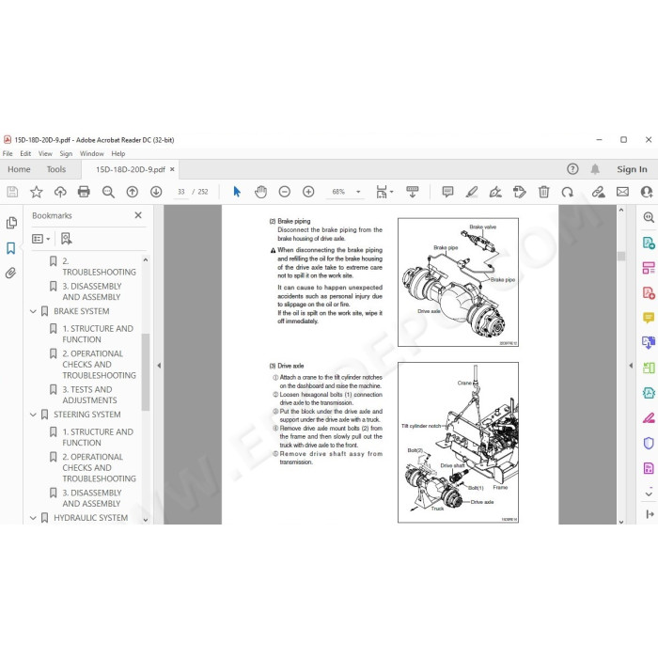Collapse the left navigation pane arrow
Image resolution: width=658 pixels, height=658 pixels.
pyautogui.click(x=159, y=366)
